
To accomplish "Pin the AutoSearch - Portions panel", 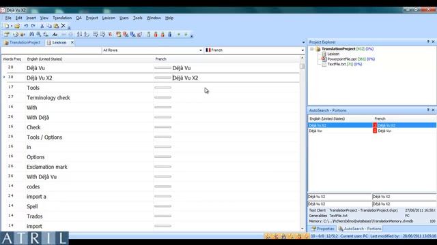I will pos(428,110).
